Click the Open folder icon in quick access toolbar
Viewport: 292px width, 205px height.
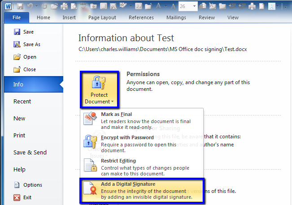54,7
